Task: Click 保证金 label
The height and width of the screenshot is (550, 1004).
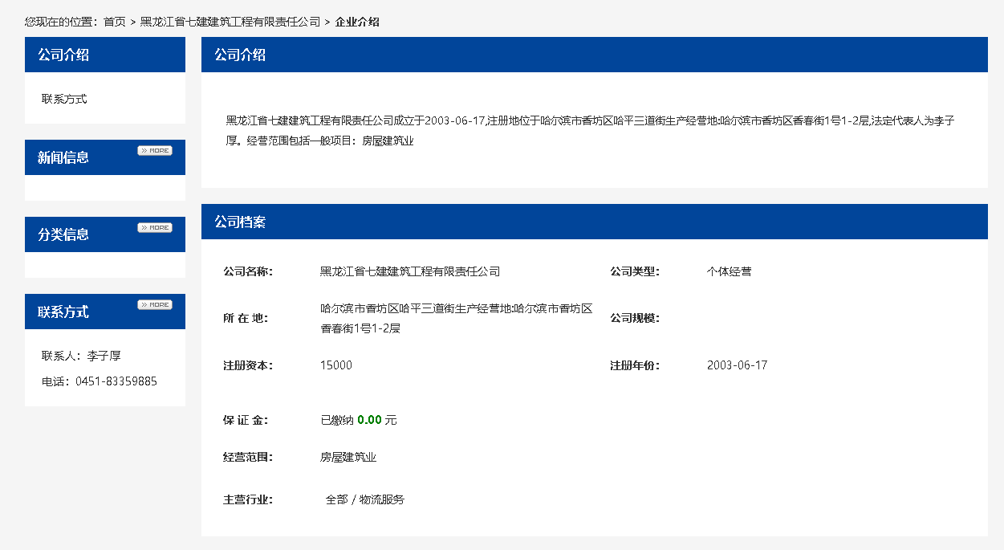Action: click(246, 420)
